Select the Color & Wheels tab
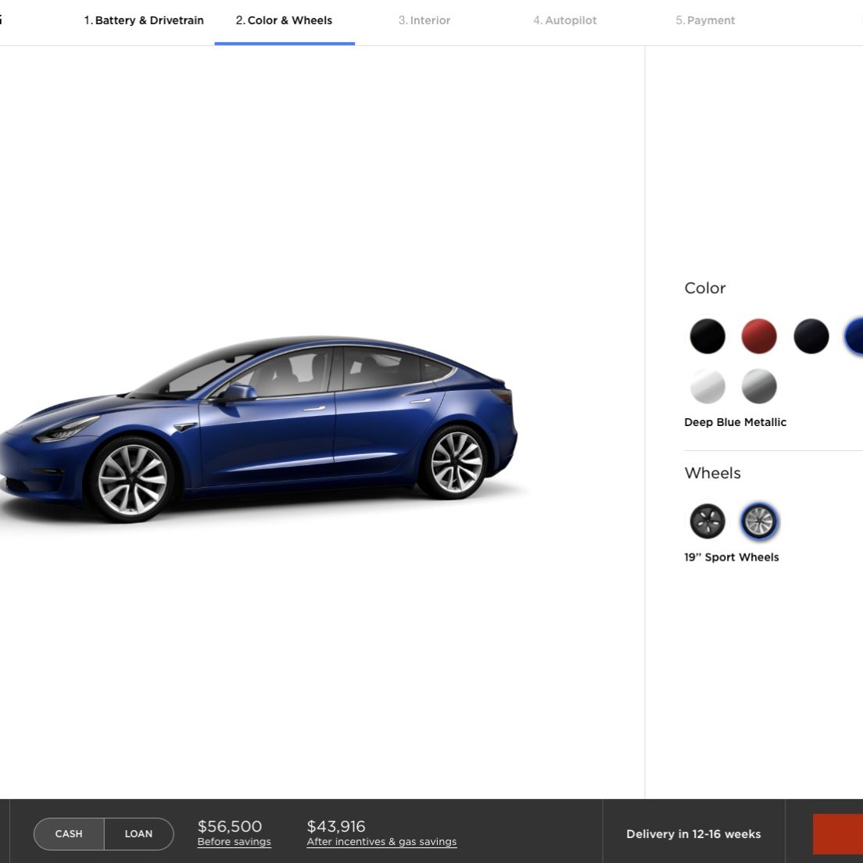 click(284, 20)
